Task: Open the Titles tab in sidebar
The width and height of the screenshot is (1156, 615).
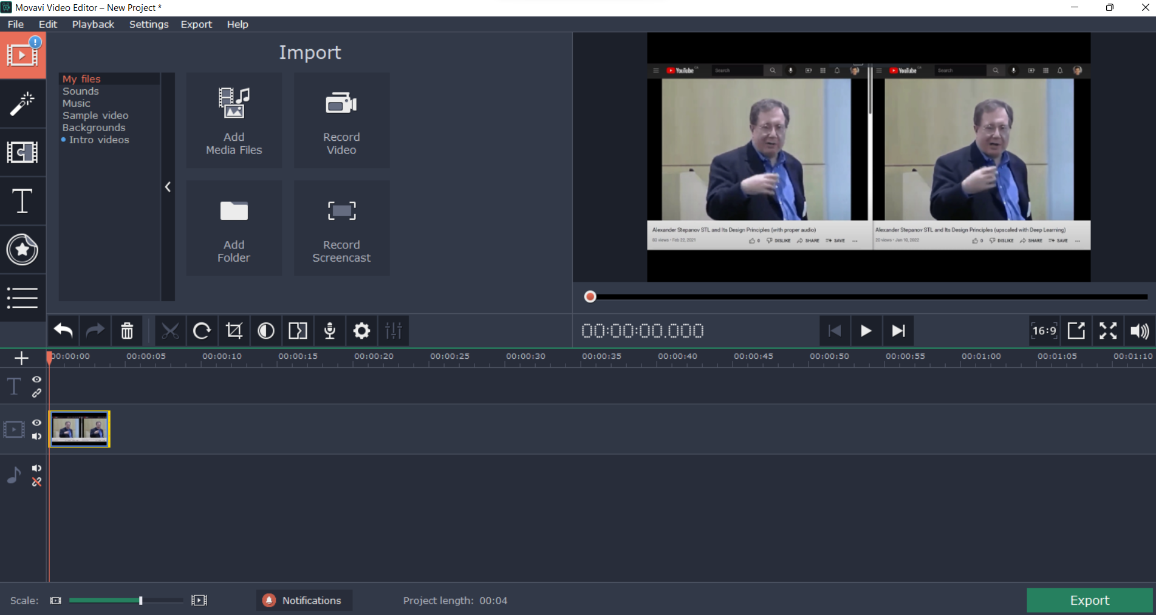Action: 22,201
